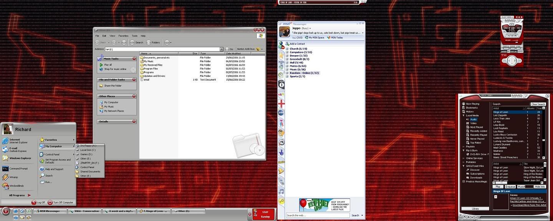Expand the Computers (3/10) contact group
Viewport: 553px width, 221px height.
[x=287, y=52]
